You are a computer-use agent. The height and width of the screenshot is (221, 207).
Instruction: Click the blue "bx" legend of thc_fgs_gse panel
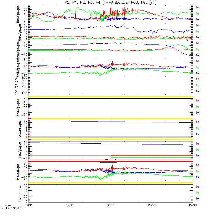point(198,55)
